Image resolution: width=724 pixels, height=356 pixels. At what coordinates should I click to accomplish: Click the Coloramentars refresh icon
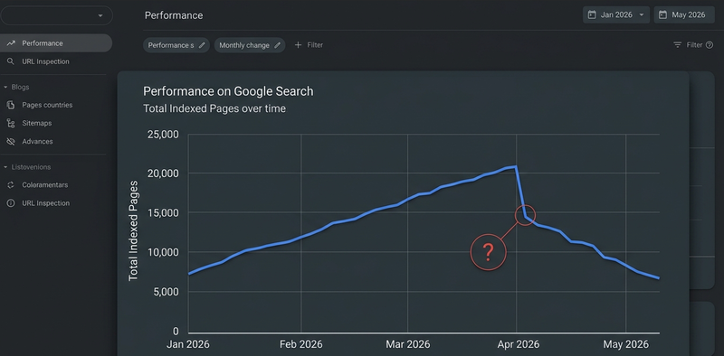pos(11,184)
